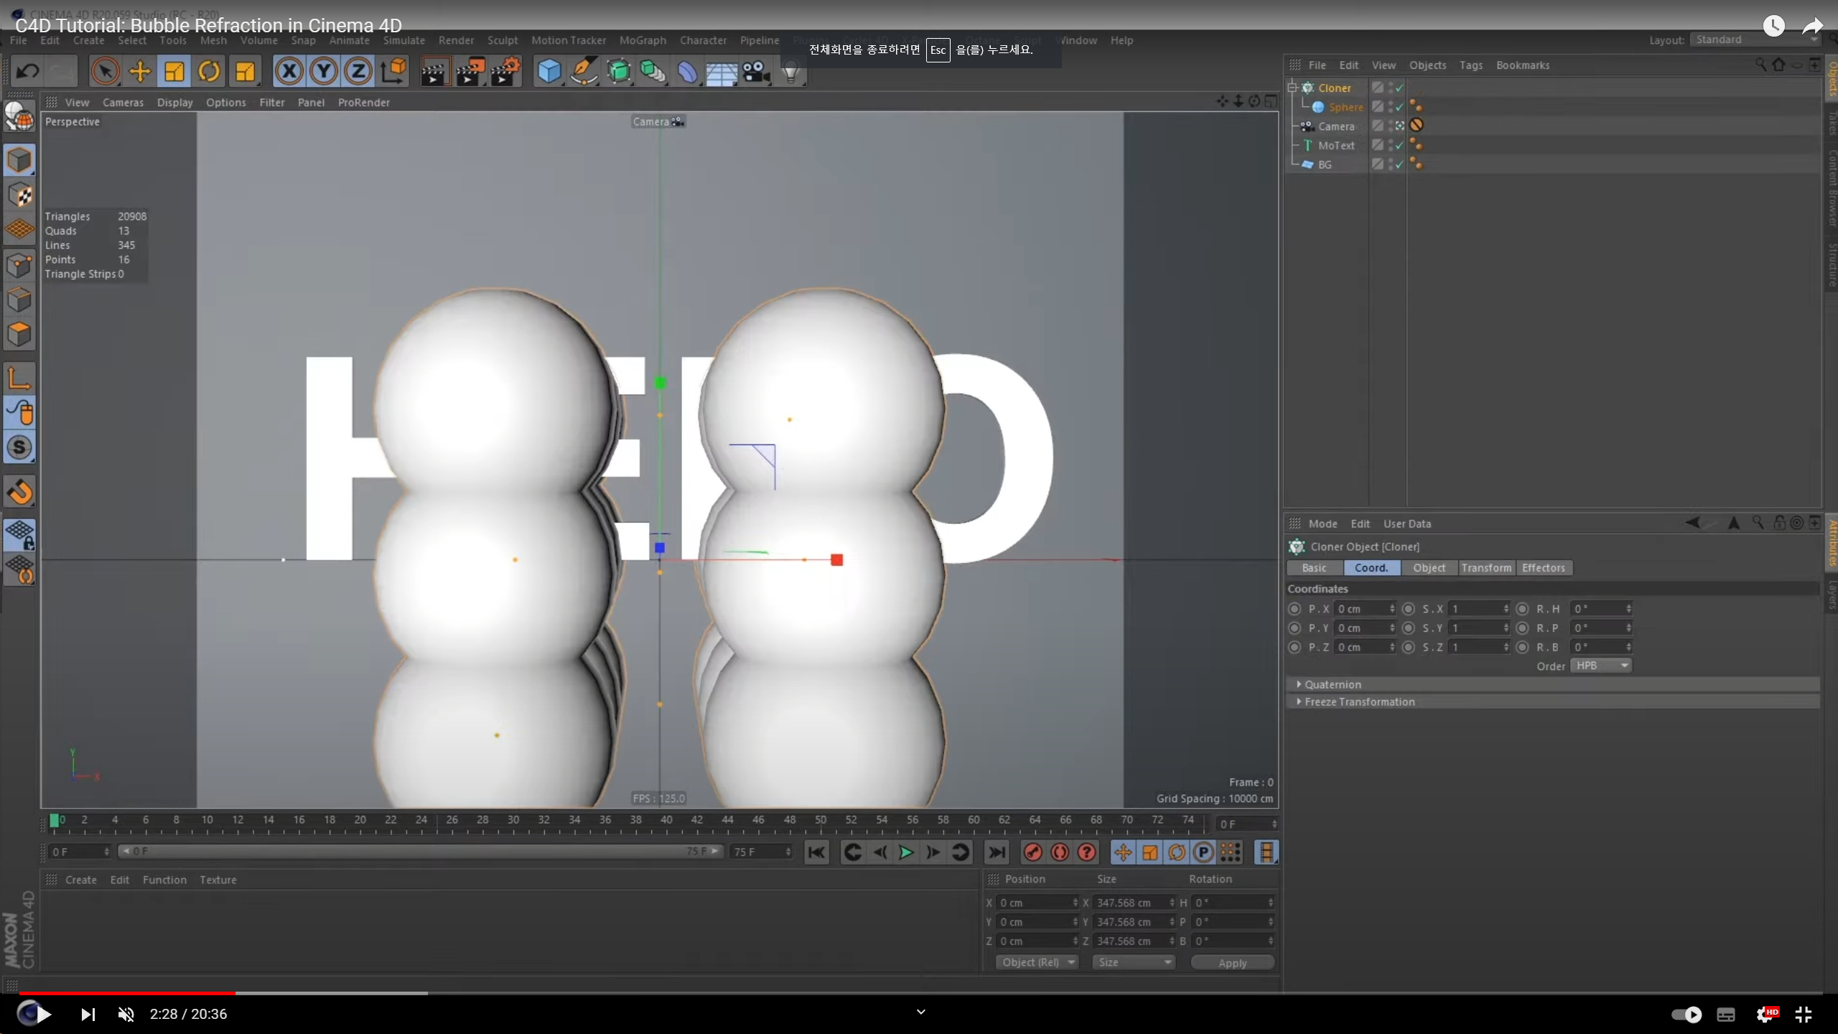Open the Subdivision Surface generators icon
Screen dimensions: 1838x1034
tap(618, 72)
